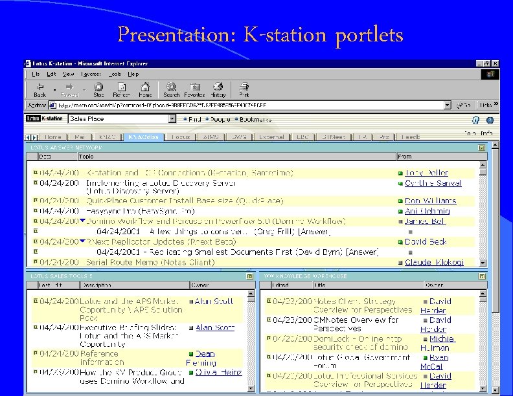Open Don Williams author link
The width and height of the screenshot is (513, 396).
coord(430,201)
